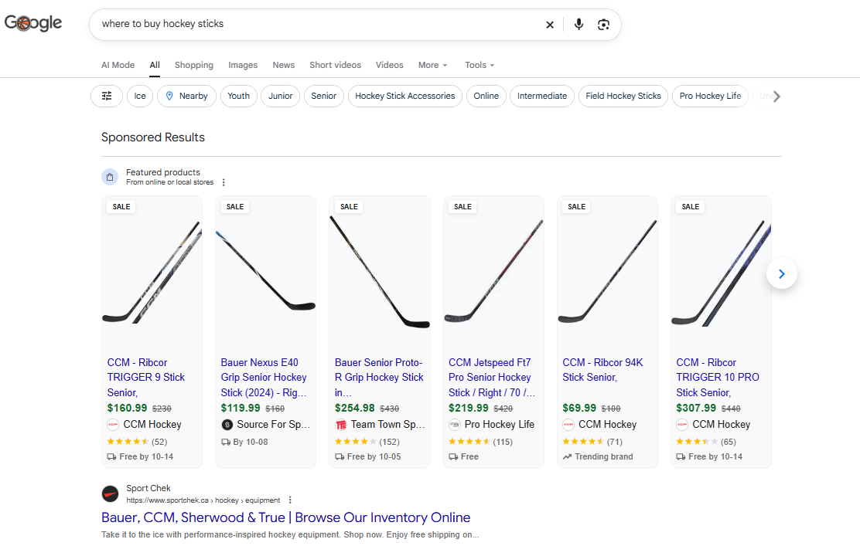
Task: Click the $219.99 price
Action: (469, 408)
